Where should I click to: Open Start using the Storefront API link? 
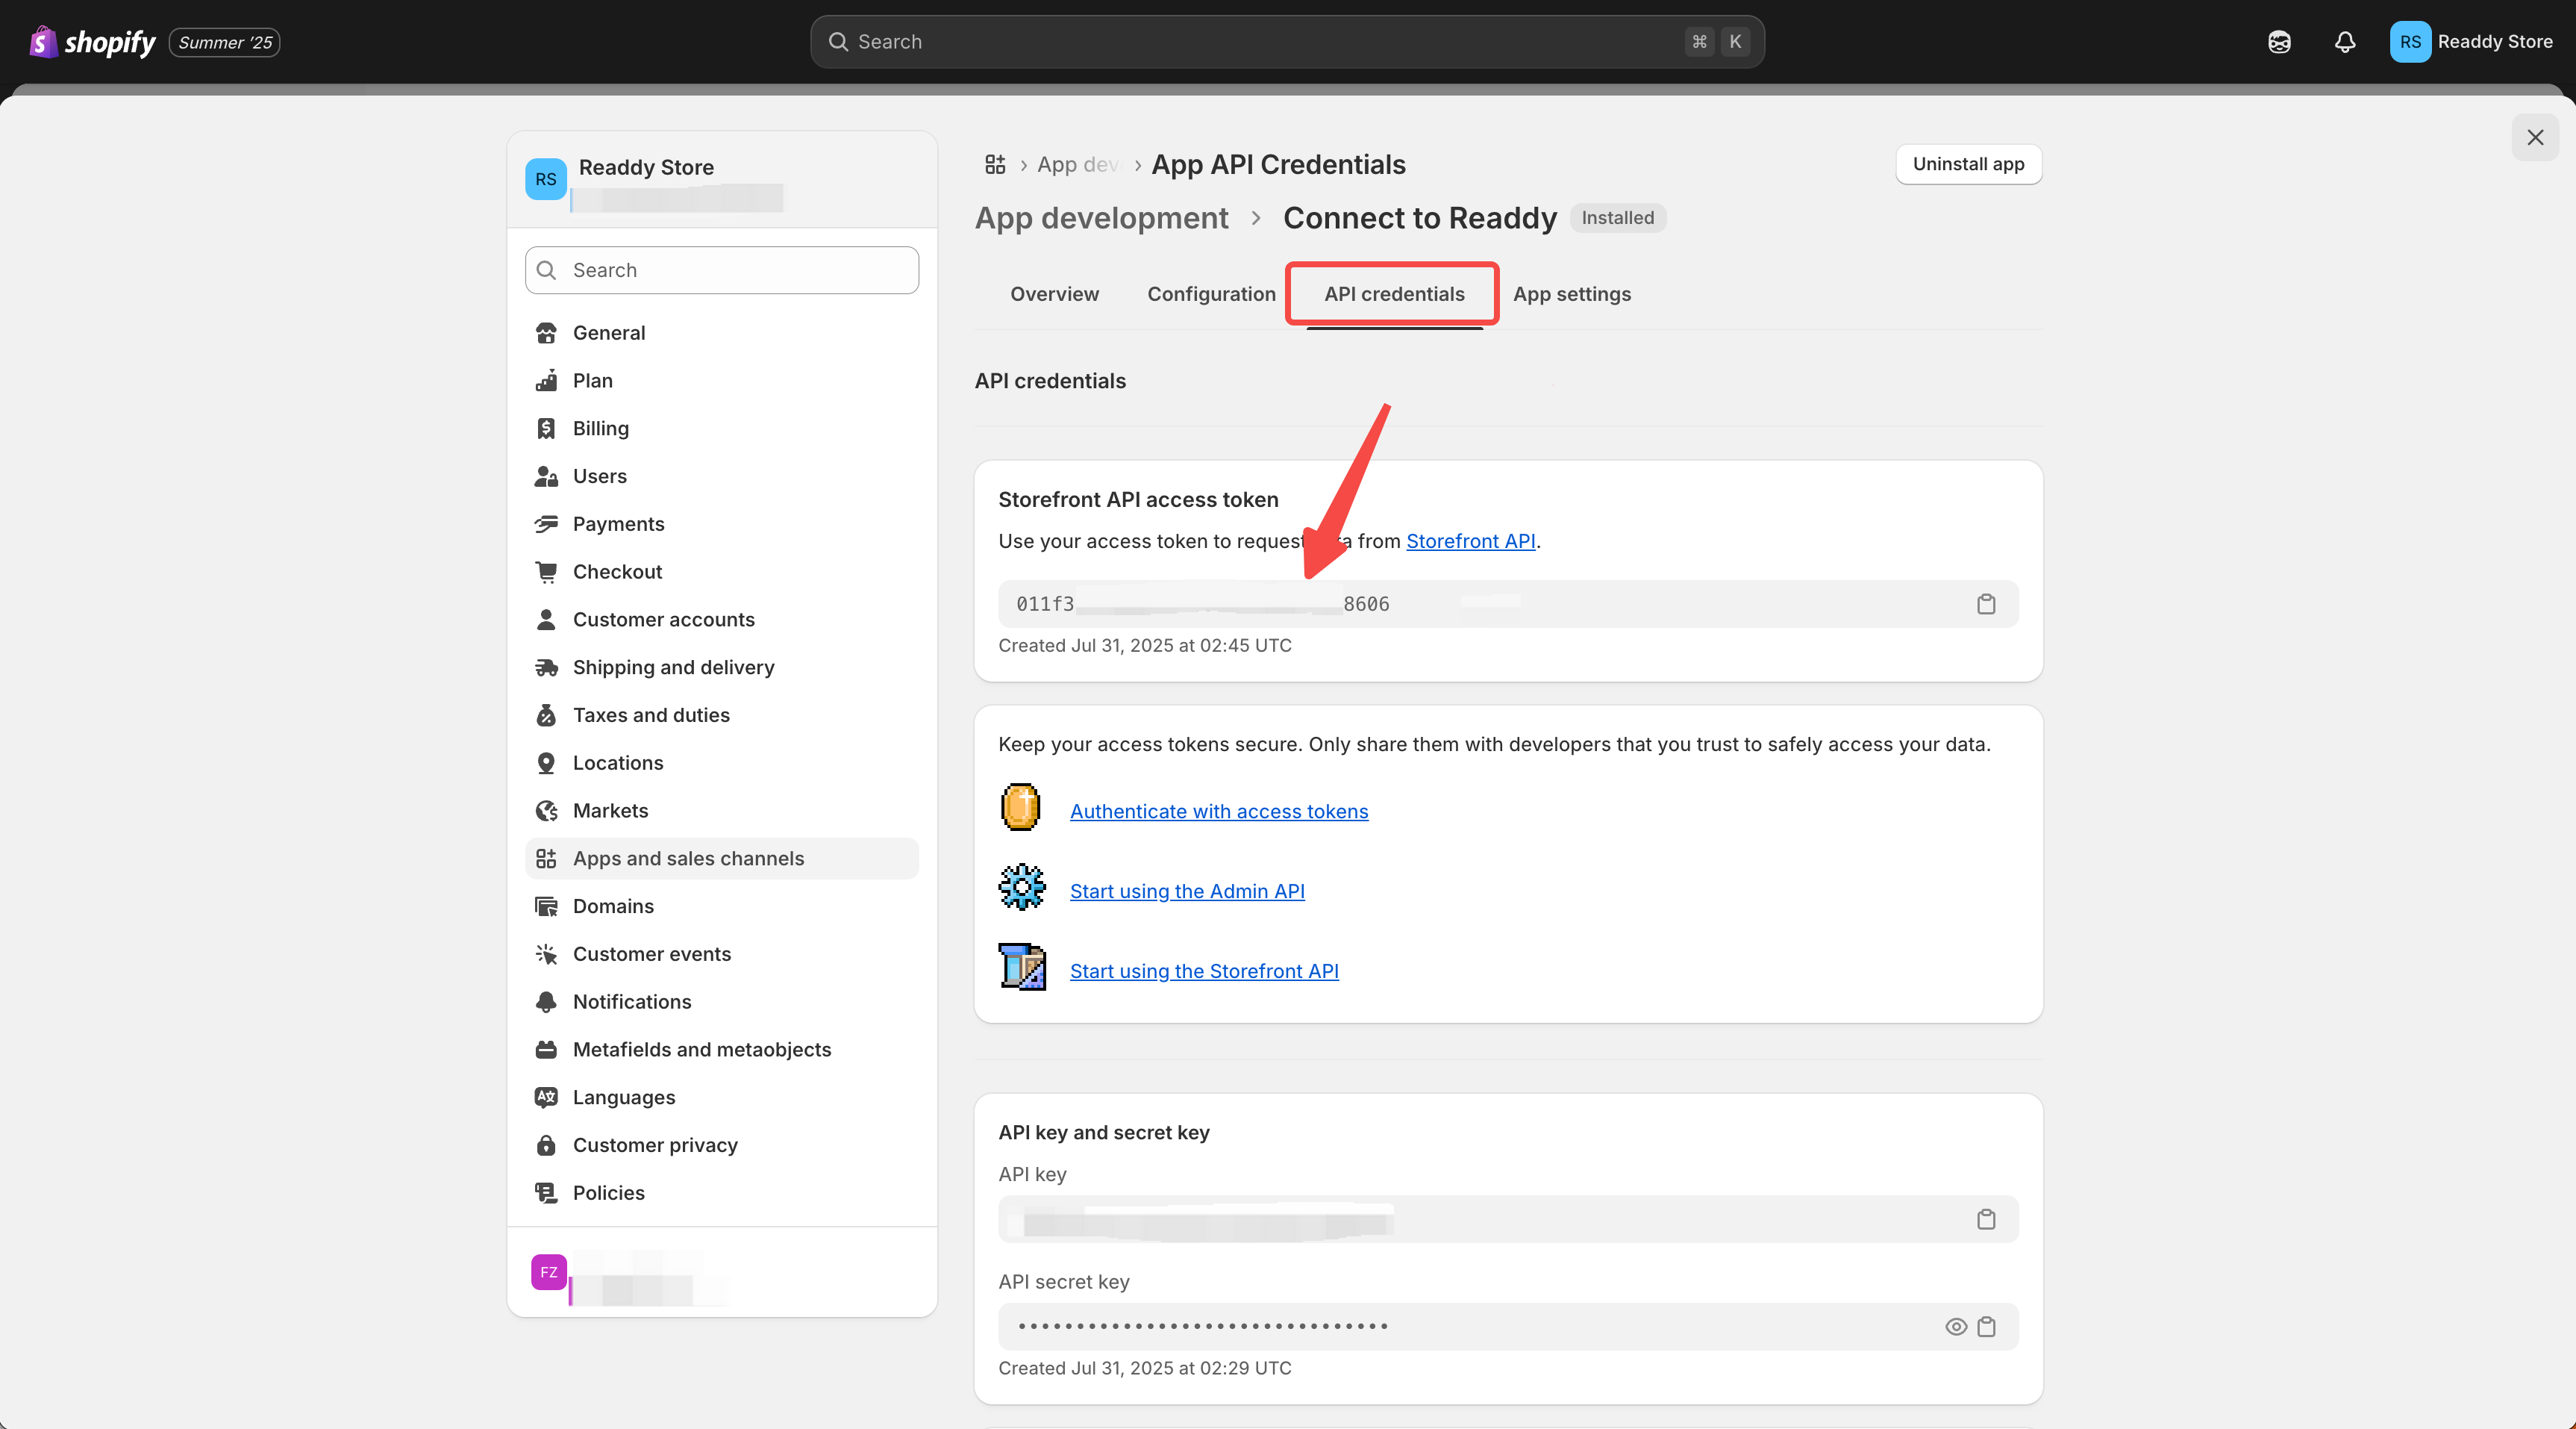pyautogui.click(x=1203, y=971)
